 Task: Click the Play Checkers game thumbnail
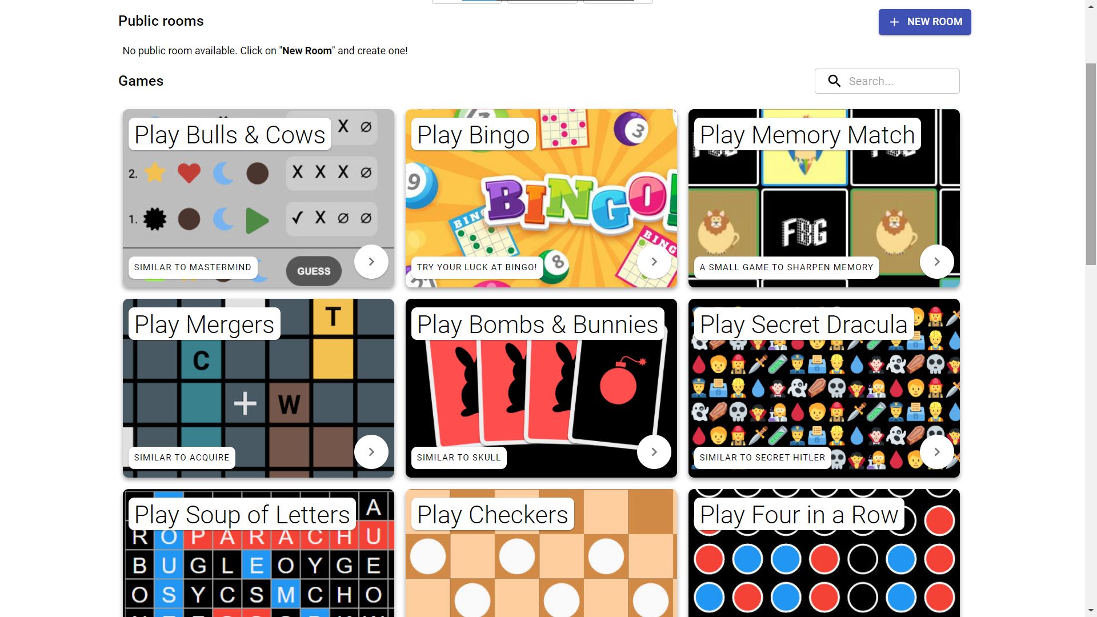tap(541, 552)
